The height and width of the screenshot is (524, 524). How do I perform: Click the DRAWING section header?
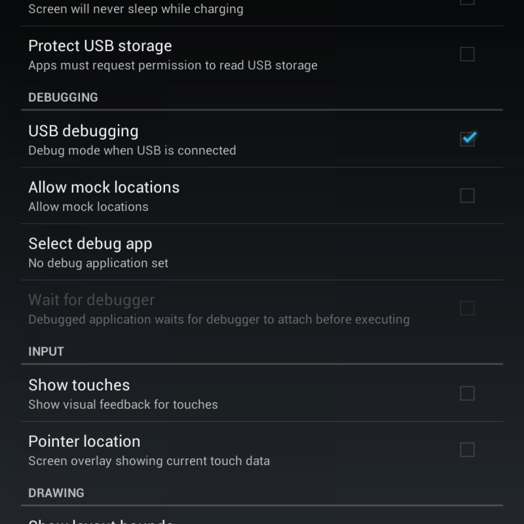pyautogui.click(x=56, y=493)
